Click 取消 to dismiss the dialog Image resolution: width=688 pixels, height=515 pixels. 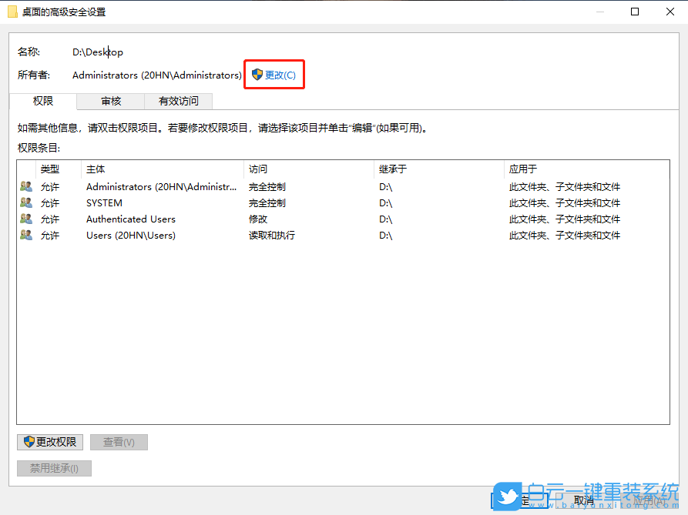584,500
